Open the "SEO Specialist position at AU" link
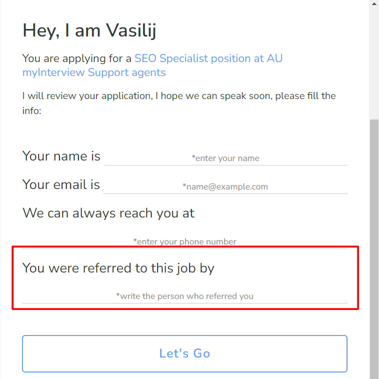 [208, 58]
